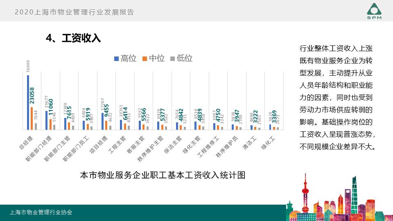
Task: Click the SPM logo in the header
Action: [x=374, y=11]
